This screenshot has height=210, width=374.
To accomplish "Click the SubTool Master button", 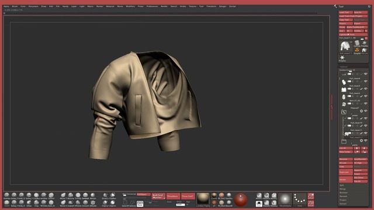I will coord(158,197).
